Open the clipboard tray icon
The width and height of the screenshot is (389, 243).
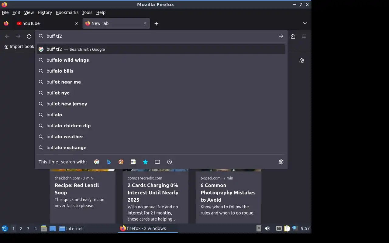tap(287, 228)
